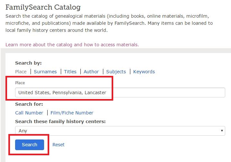The image size is (231, 162).
Task: Click the FamilySearch Catalog heading
Action: pyautogui.click(x=43, y=7)
